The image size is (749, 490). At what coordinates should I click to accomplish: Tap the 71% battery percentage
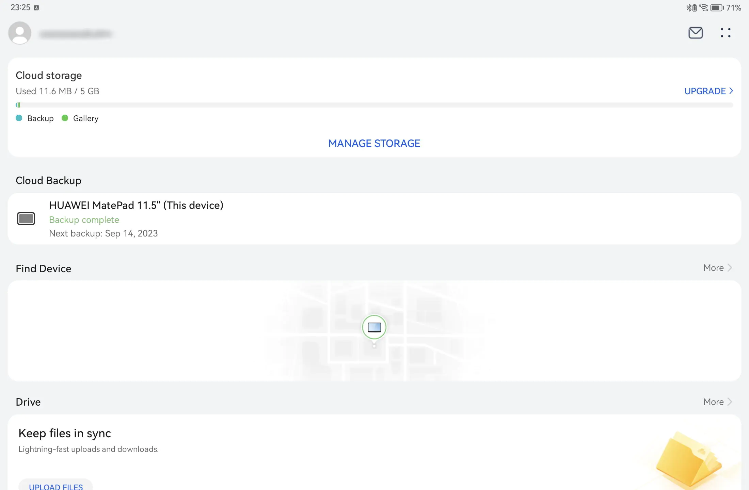pos(734,7)
